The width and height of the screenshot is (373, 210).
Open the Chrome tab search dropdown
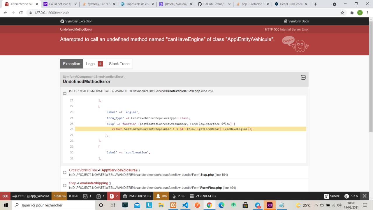[x=334, y=4]
